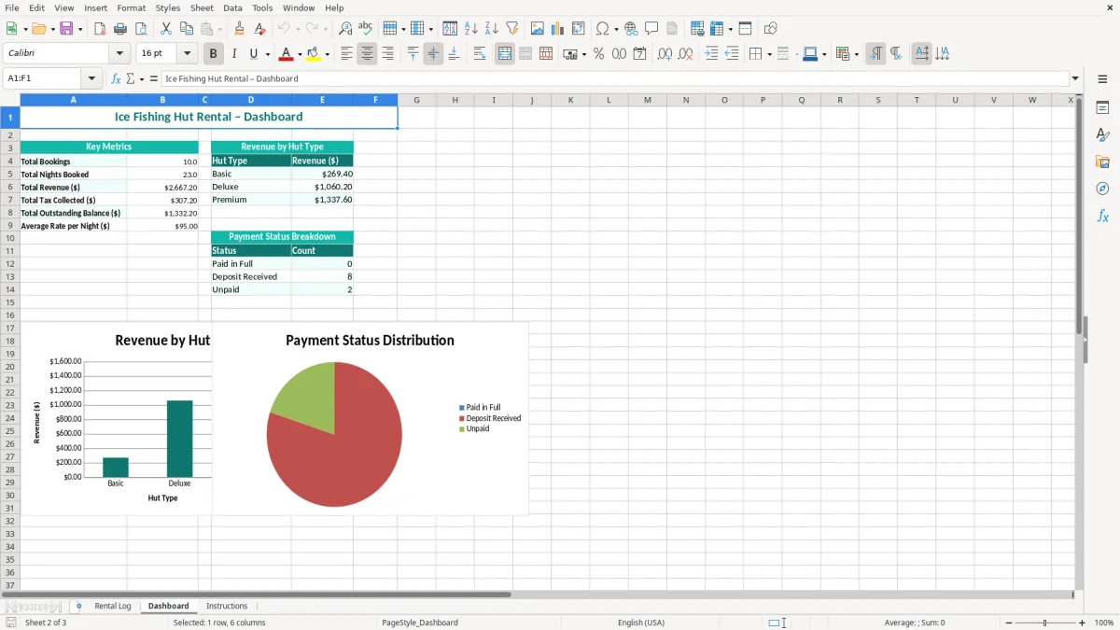Open the Save dropdown arrow

(x=79, y=29)
